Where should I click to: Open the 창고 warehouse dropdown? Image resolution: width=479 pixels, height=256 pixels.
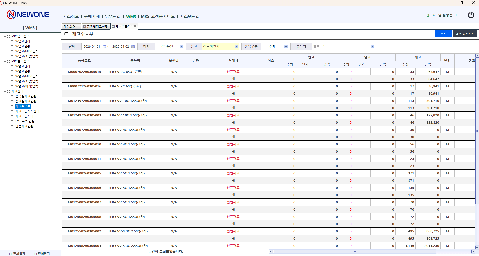click(236, 46)
